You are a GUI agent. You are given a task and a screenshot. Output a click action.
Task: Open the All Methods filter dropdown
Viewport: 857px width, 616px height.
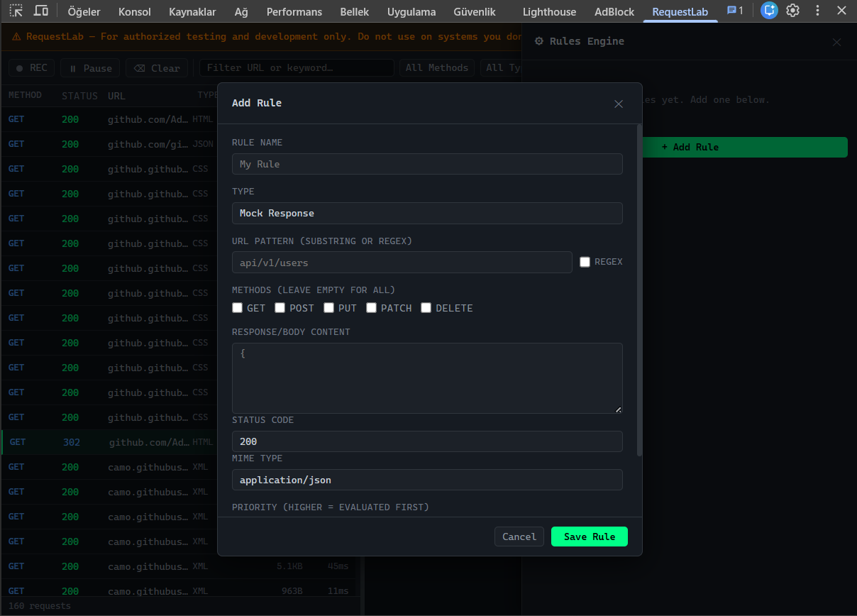coord(437,68)
